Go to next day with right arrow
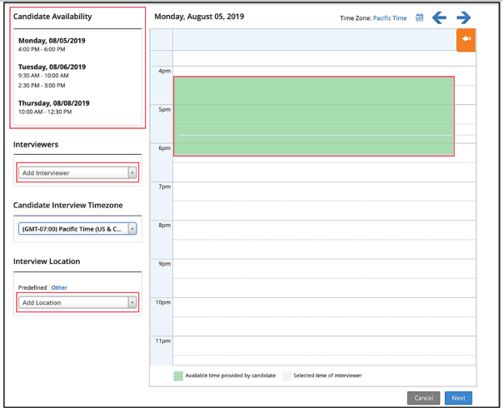Image resolution: width=503 pixels, height=408 pixels. coord(464,17)
